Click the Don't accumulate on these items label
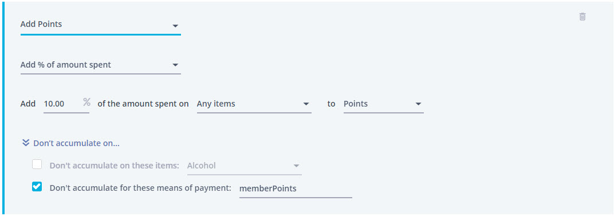The image size is (614, 216). (115, 166)
